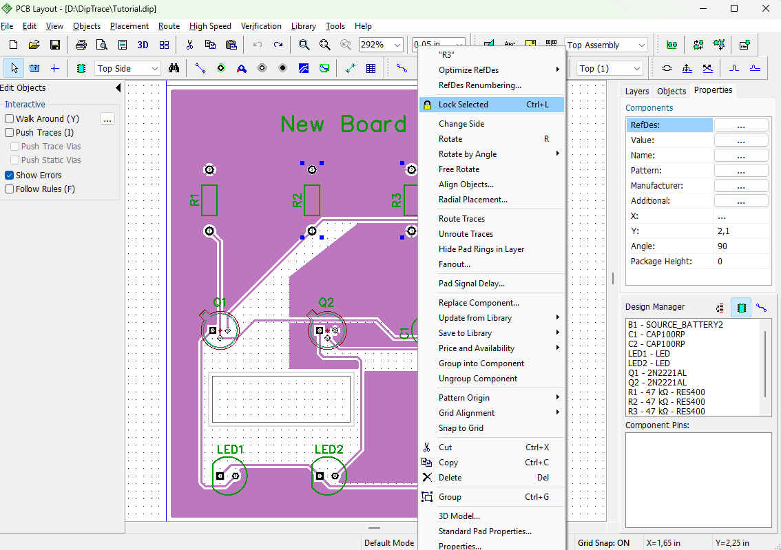Open the Top Assembly layer dropdown
This screenshot has width=781, height=550.
[642, 45]
